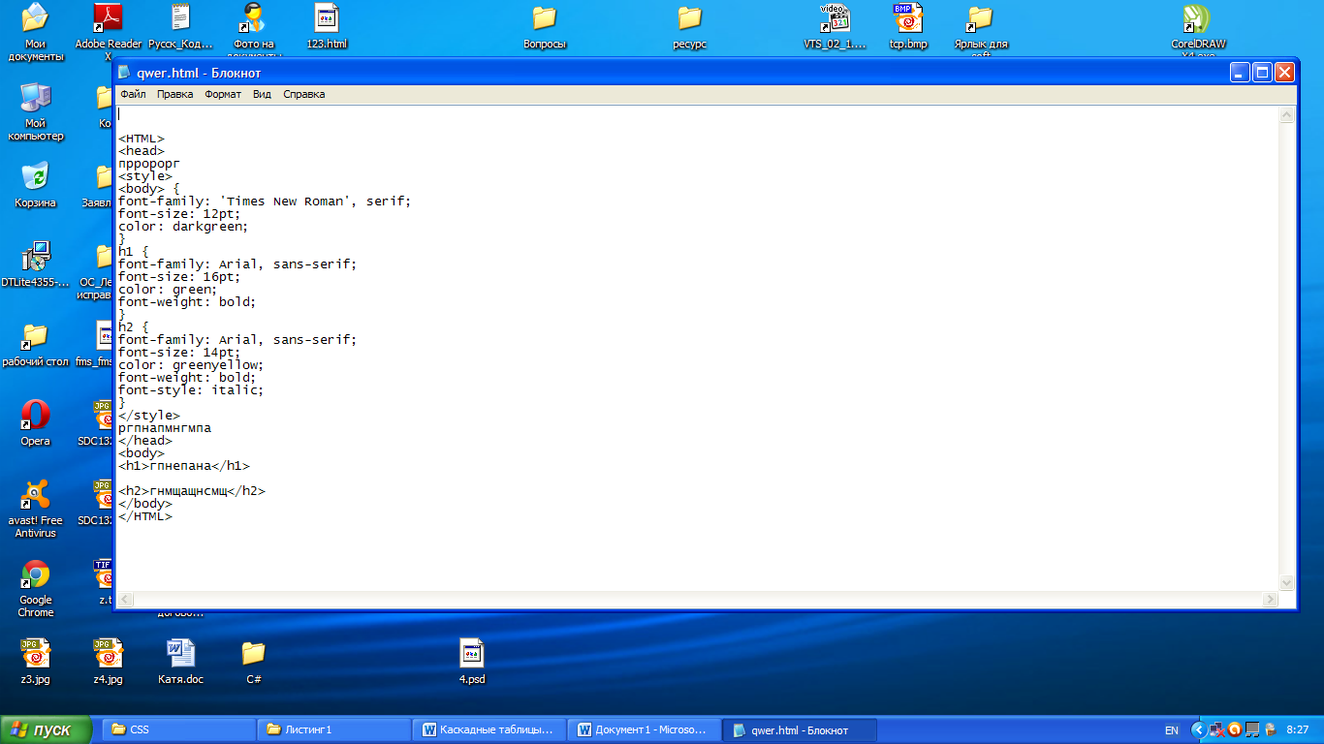Select the z4.jpg image icon
Screen dimensions: 1324x744
tap(109, 662)
